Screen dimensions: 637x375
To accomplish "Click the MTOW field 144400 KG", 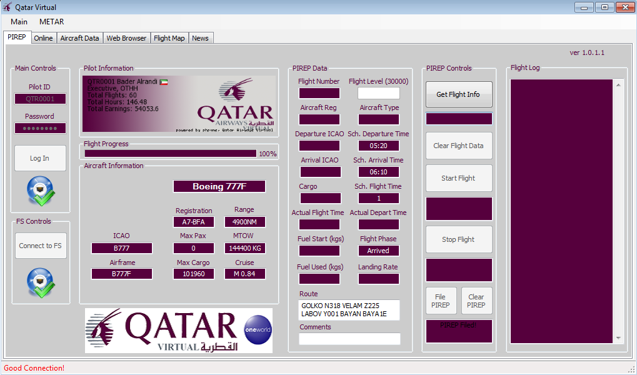I will (x=245, y=248).
